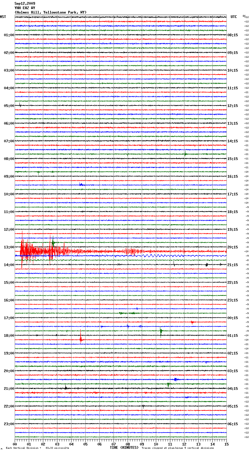Select the 23:00 MST time label
Screen dimensions: 250x452
(x=9, y=424)
